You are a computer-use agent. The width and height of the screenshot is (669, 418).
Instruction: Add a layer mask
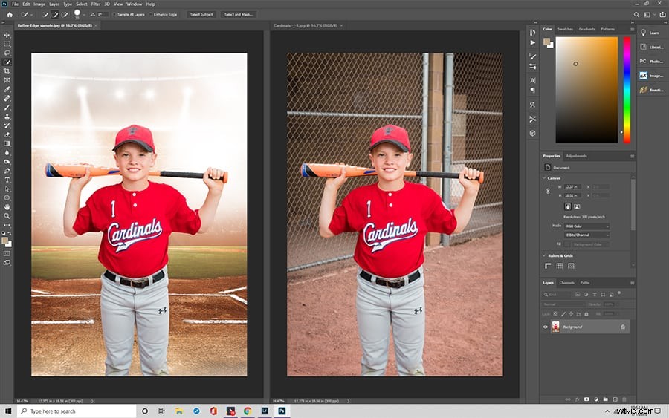coord(586,399)
